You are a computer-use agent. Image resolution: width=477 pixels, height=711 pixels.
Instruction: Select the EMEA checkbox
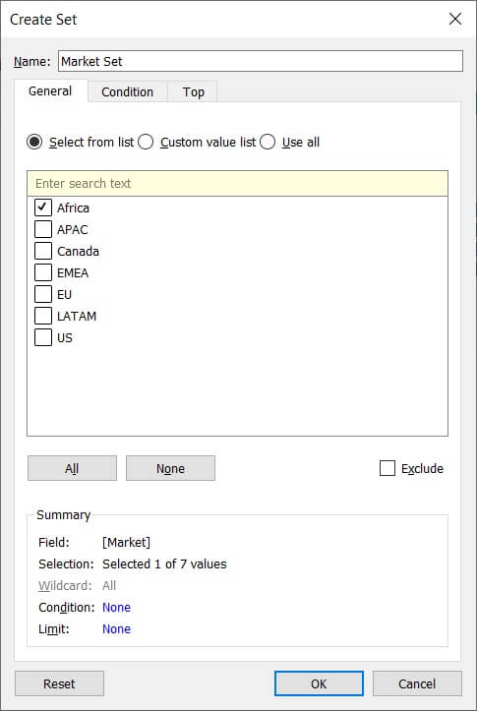[43, 272]
